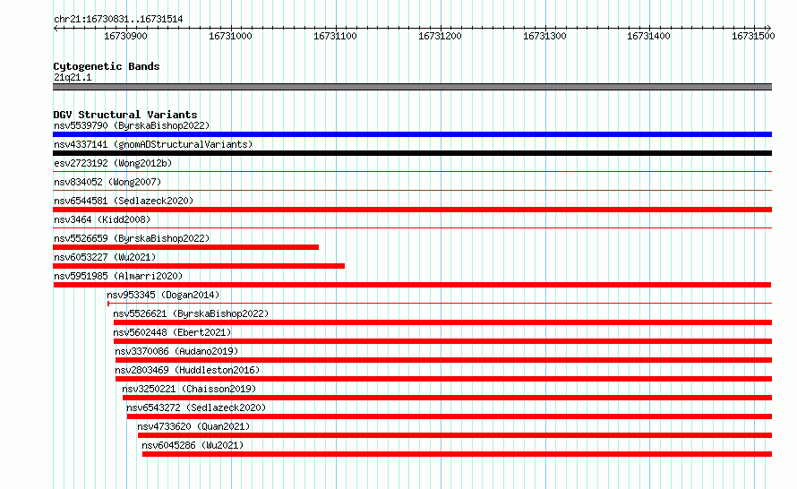Select the red bar under nsv6045286

457,454
